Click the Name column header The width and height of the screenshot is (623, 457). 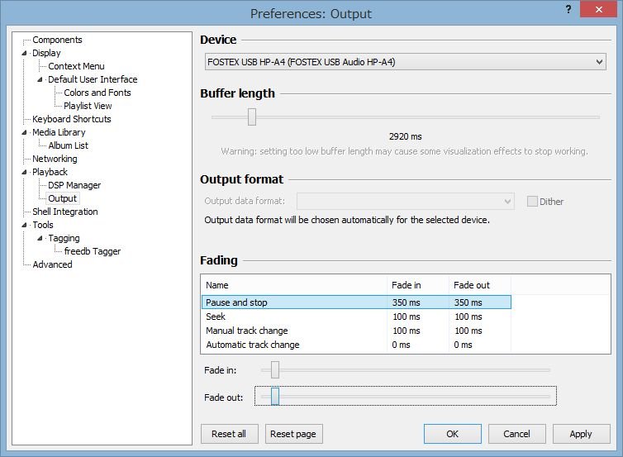294,285
